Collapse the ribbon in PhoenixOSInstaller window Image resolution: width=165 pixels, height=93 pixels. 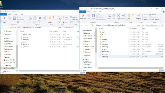[x=161, y=12]
